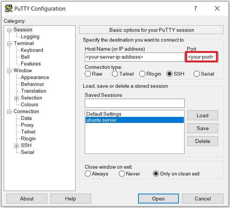The image size is (230, 208).
Task: Open the Selection category
Action: (x=31, y=98)
